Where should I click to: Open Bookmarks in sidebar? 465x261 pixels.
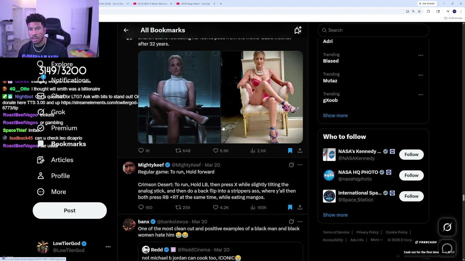[x=61, y=144]
